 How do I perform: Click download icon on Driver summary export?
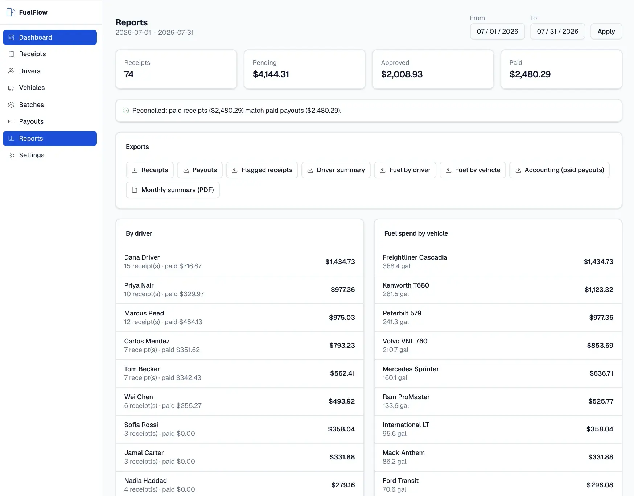tap(310, 170)
